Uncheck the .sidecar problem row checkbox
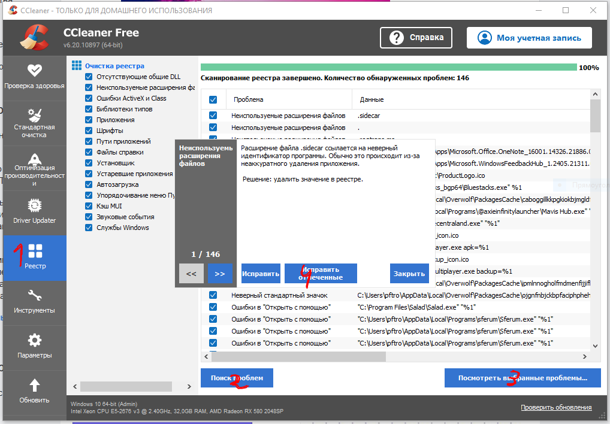Screen dimensions: 610x424 click(x=213, y=116)
